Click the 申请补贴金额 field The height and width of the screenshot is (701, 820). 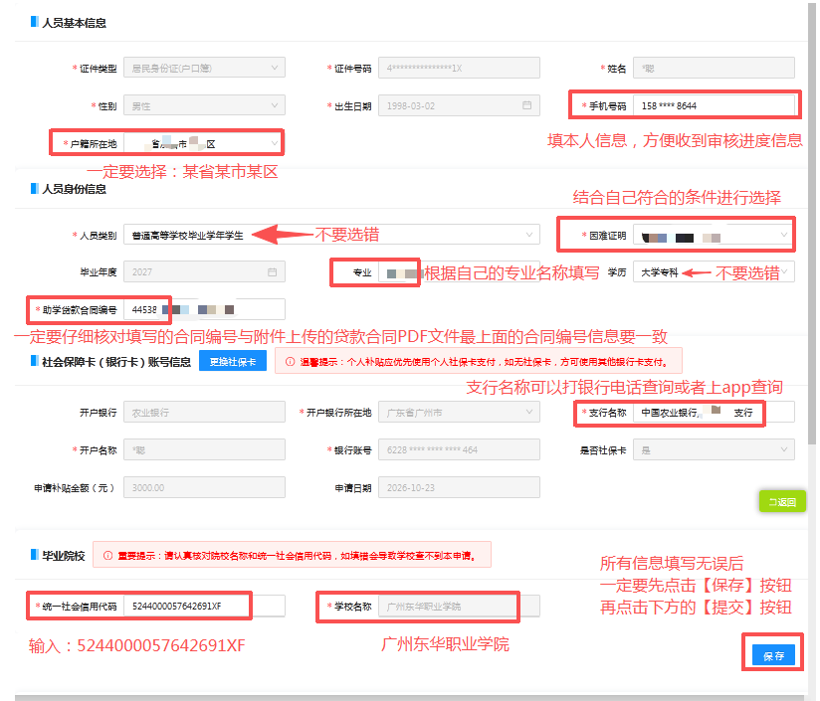coord(204,487)
